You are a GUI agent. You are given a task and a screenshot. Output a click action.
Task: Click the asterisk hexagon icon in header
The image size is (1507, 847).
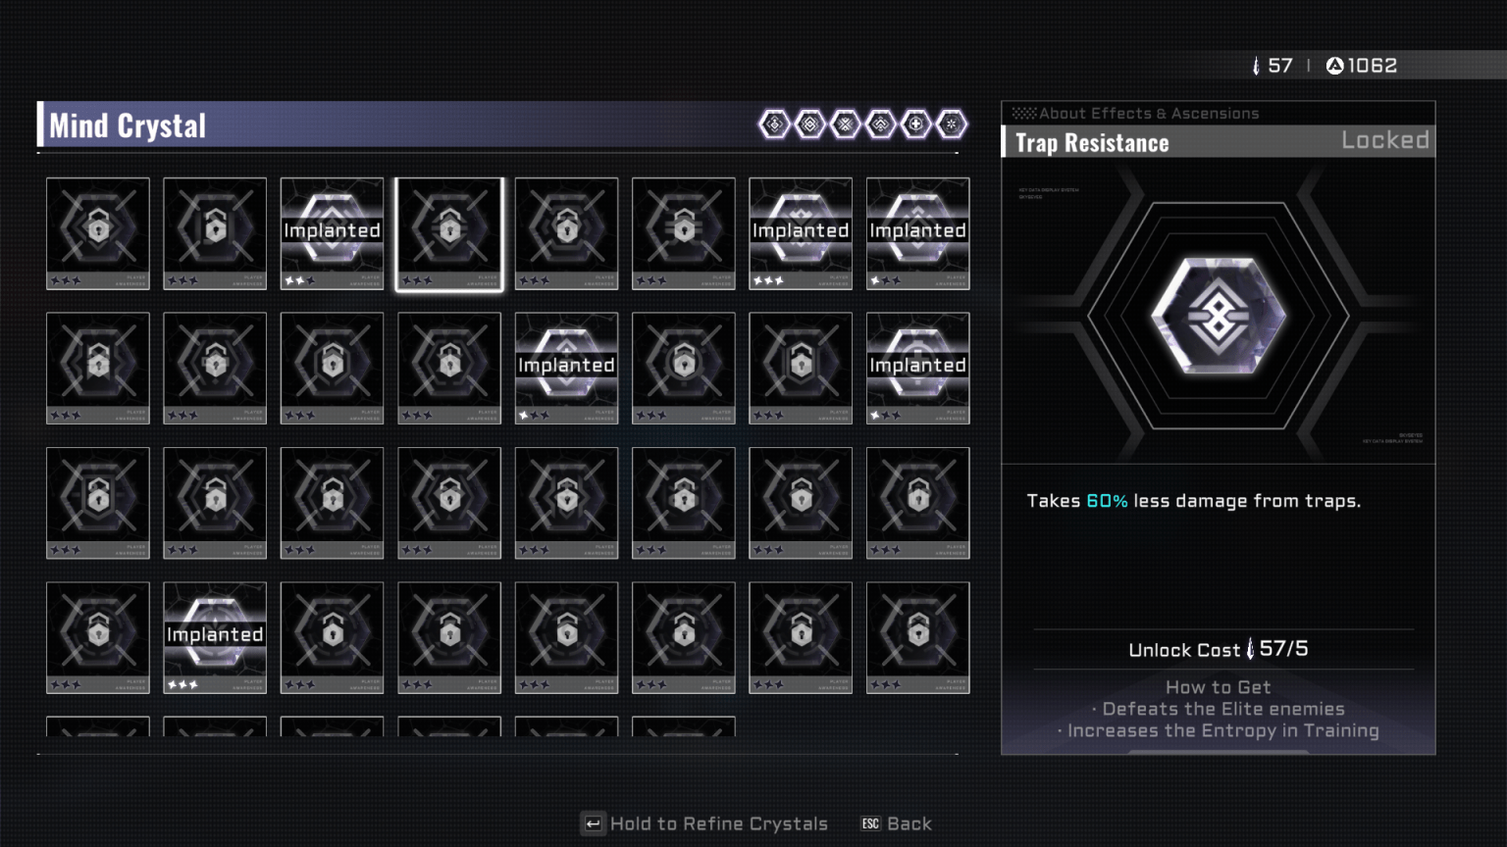tap(951, 125)
